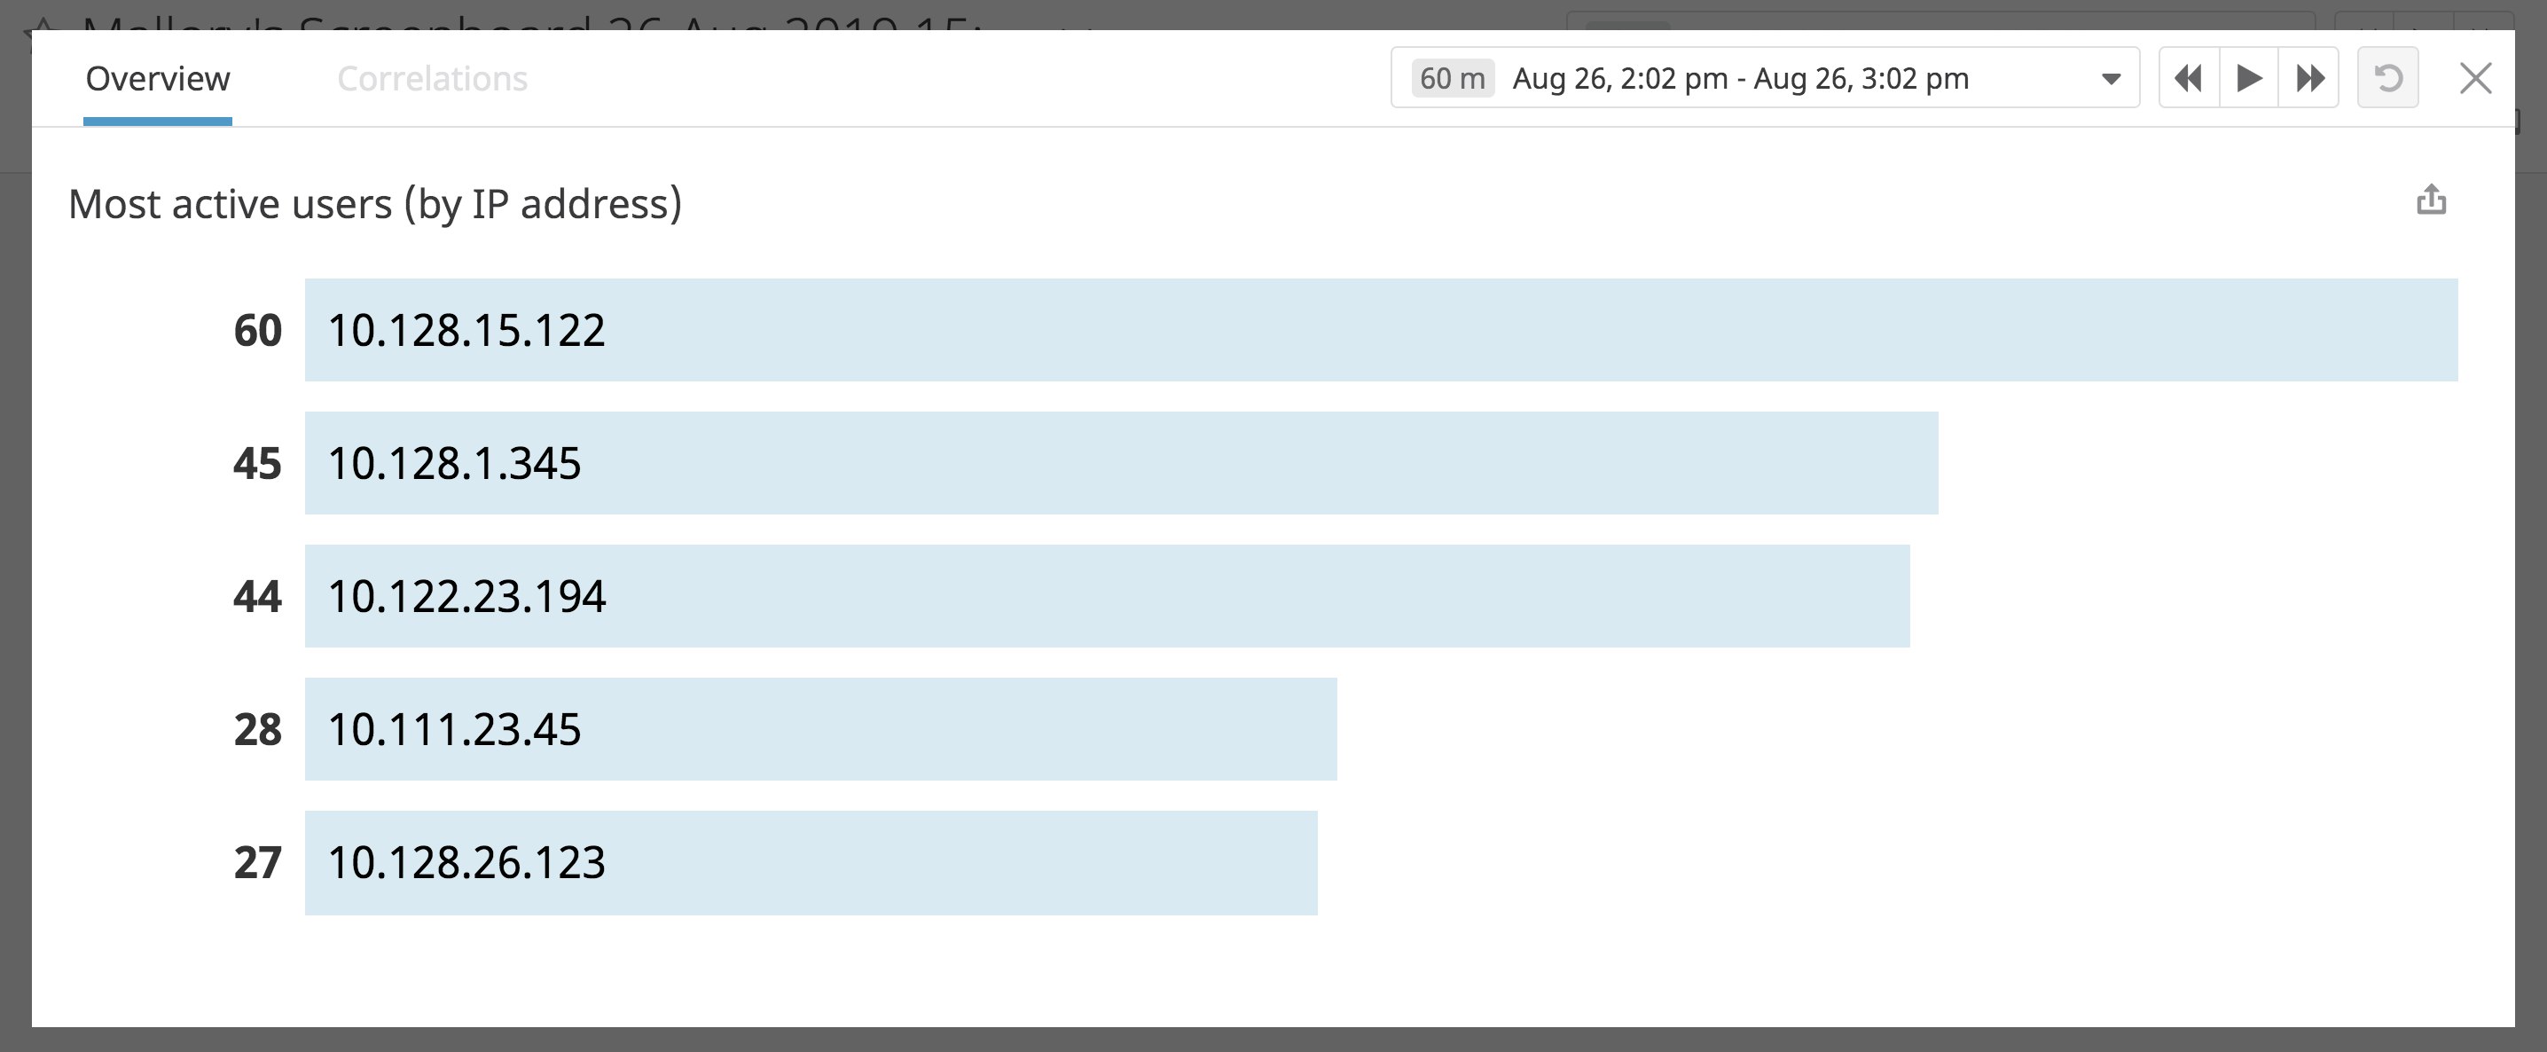The width and height of the screenshot is (2547, 1052).
Task: Step back to the previous time range
Action: click(2188, 78)
